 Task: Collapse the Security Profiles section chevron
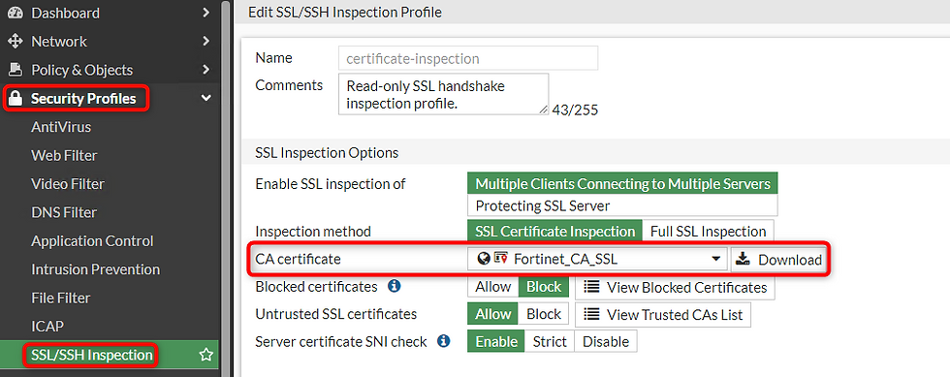click(x=206, y=98)
